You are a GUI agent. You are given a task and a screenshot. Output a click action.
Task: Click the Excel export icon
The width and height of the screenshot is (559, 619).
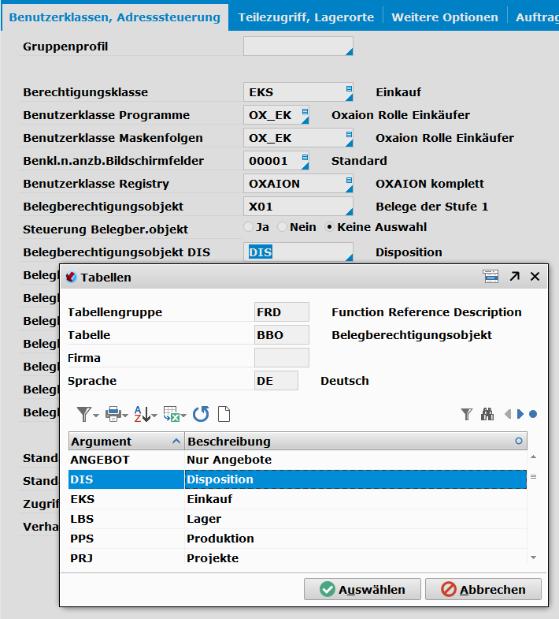pos(172,414)
